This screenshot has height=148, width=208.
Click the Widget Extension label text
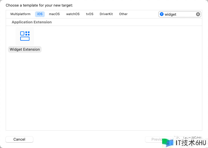coord(25,49)
